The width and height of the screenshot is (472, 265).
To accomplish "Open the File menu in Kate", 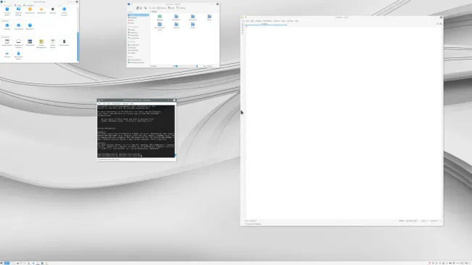I will click(243, 21).
